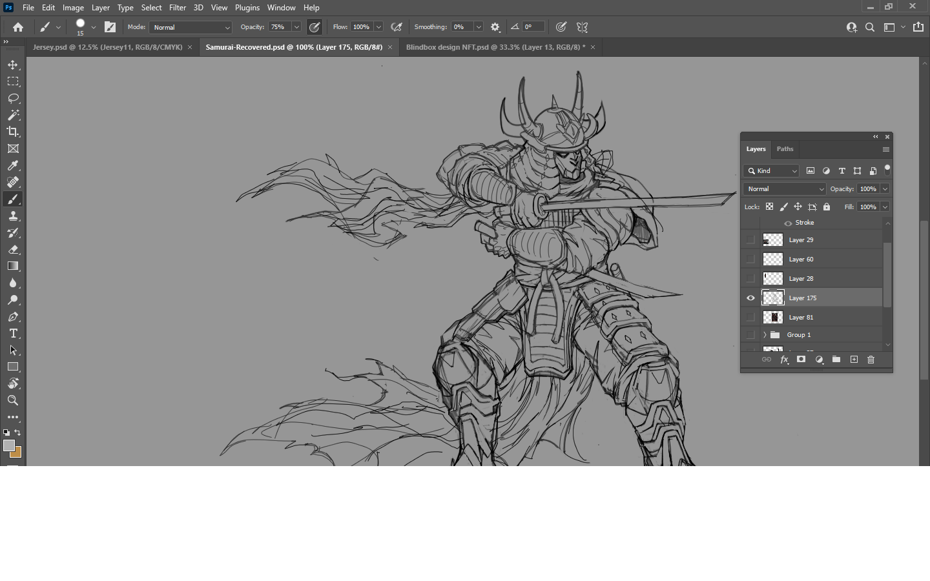Viewport: 930px width, 581px height.
Task: Toggle pressure for opacity
Action: click(315, 27)
